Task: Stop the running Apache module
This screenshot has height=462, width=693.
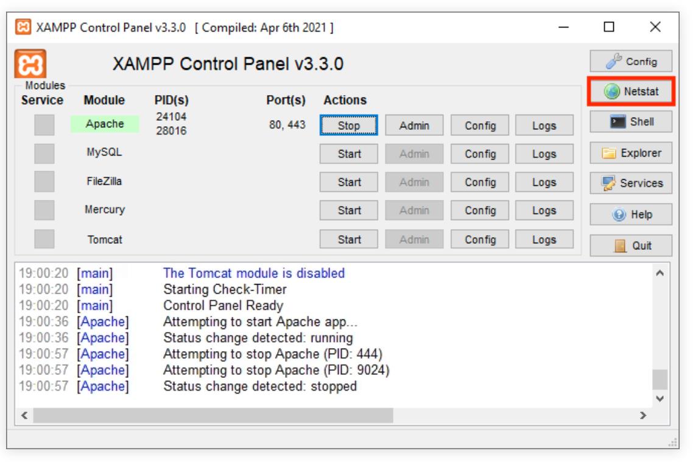Action: click(349, 126)
